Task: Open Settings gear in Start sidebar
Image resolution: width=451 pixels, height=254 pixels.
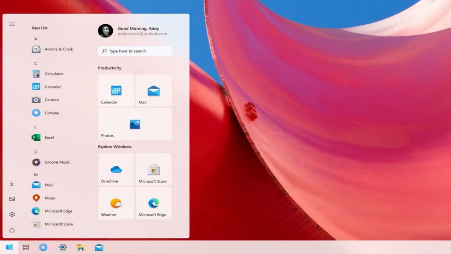Action: [12, 214]
